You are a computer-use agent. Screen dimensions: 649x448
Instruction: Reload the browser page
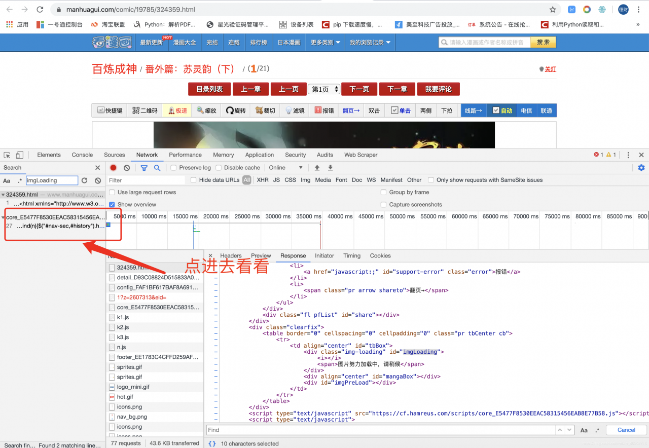[x=40, y=10]
